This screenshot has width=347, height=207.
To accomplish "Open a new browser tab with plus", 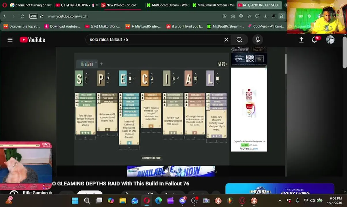I will (x=286, y=5).
